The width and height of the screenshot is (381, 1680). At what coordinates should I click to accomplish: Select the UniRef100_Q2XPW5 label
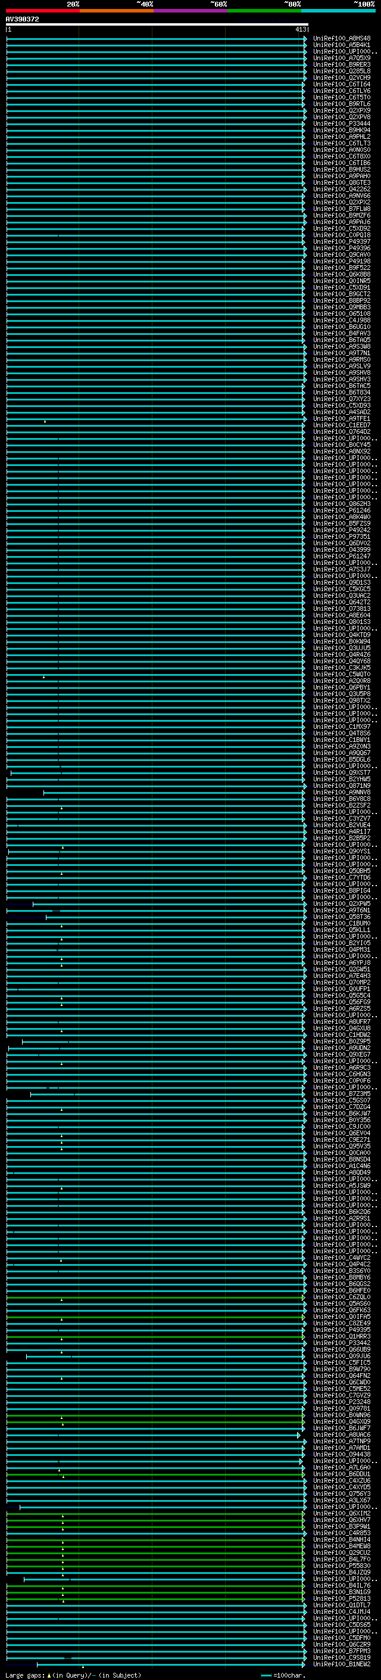coord(342,903)
